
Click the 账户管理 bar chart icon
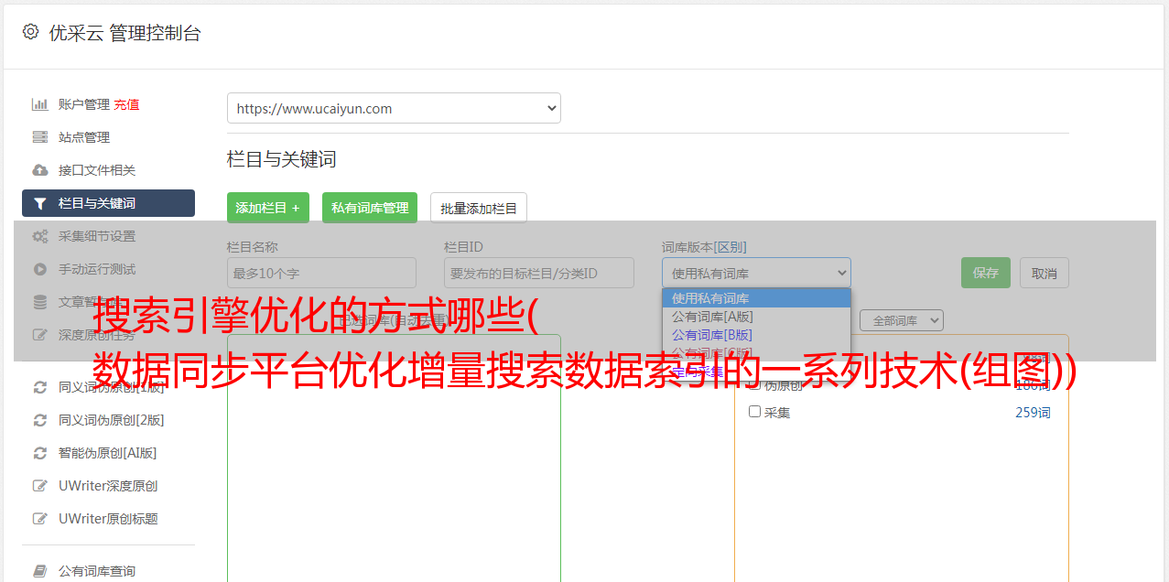40,104
